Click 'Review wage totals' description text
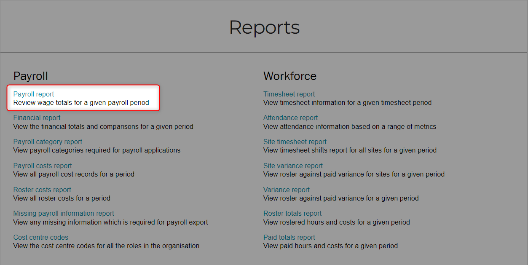 click(x=81, y=102)
